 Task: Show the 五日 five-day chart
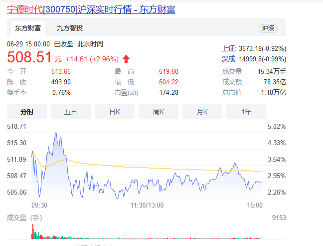pos(70,111)
